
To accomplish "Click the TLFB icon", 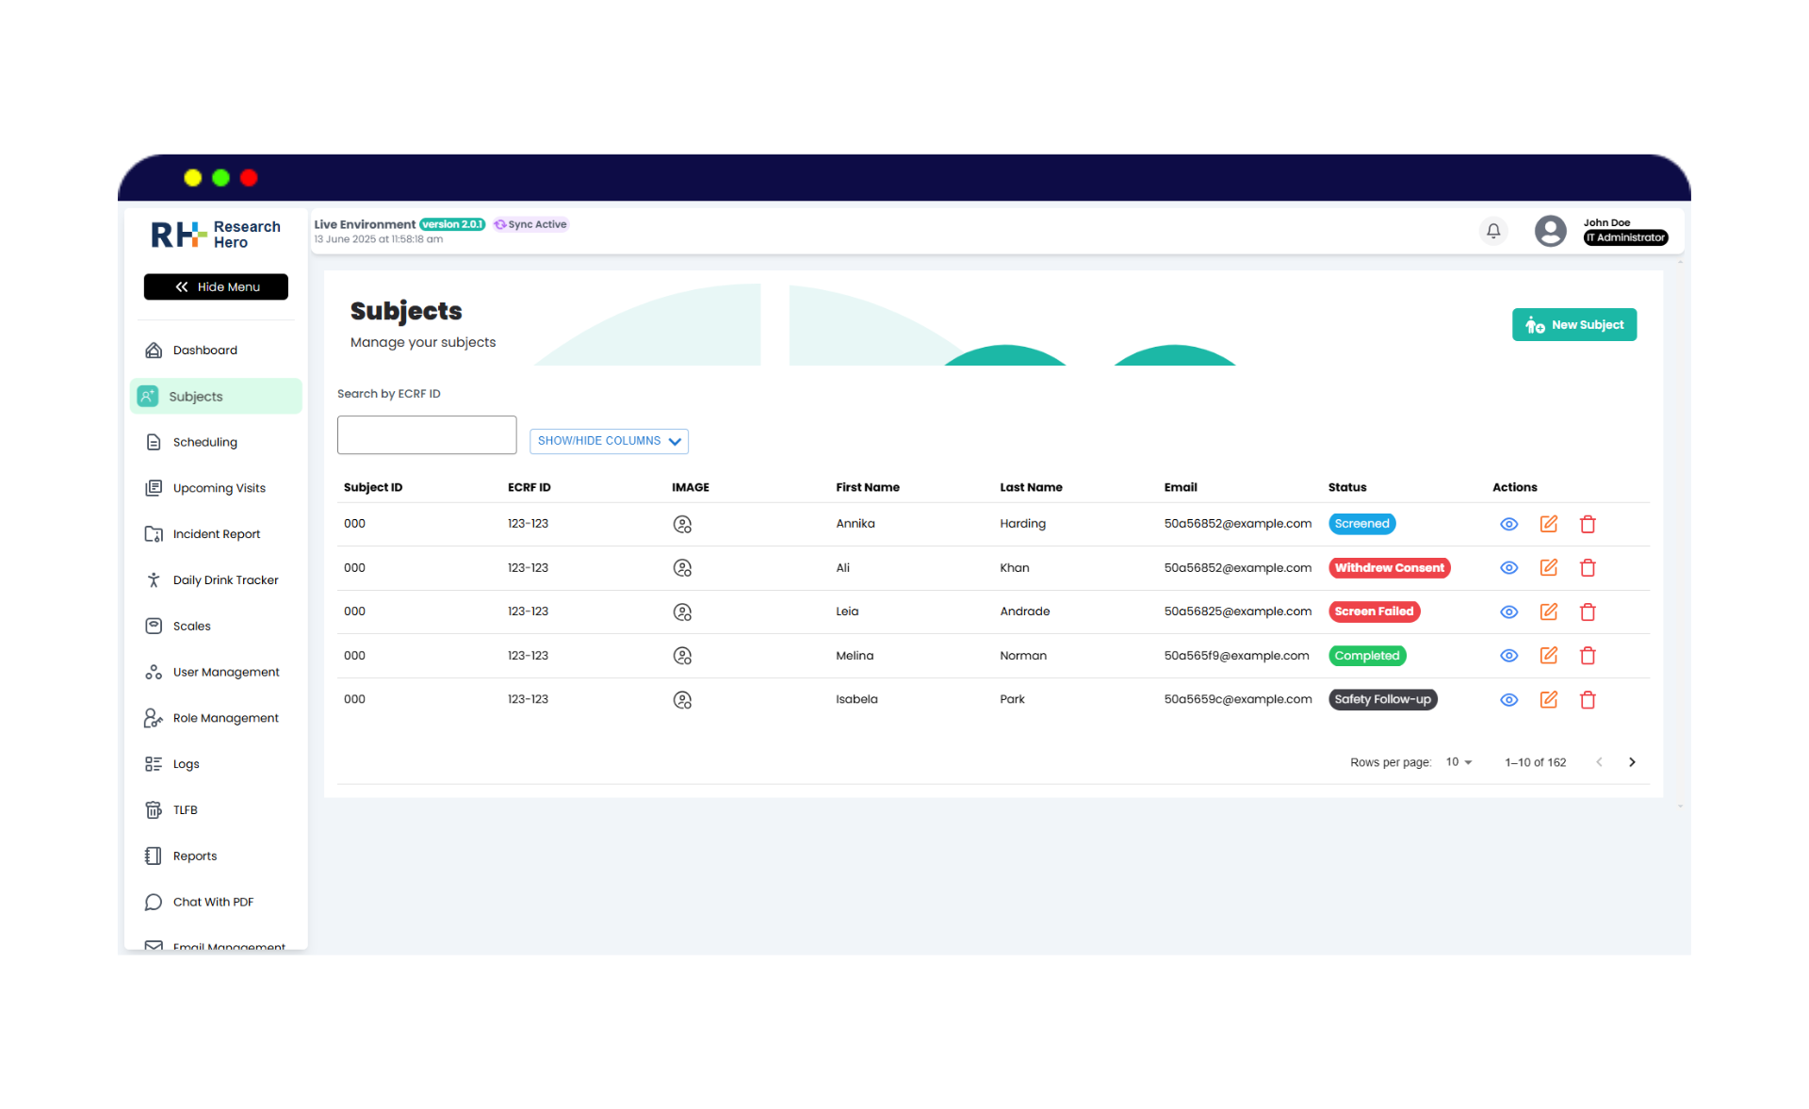I will [x=154, y=809].
